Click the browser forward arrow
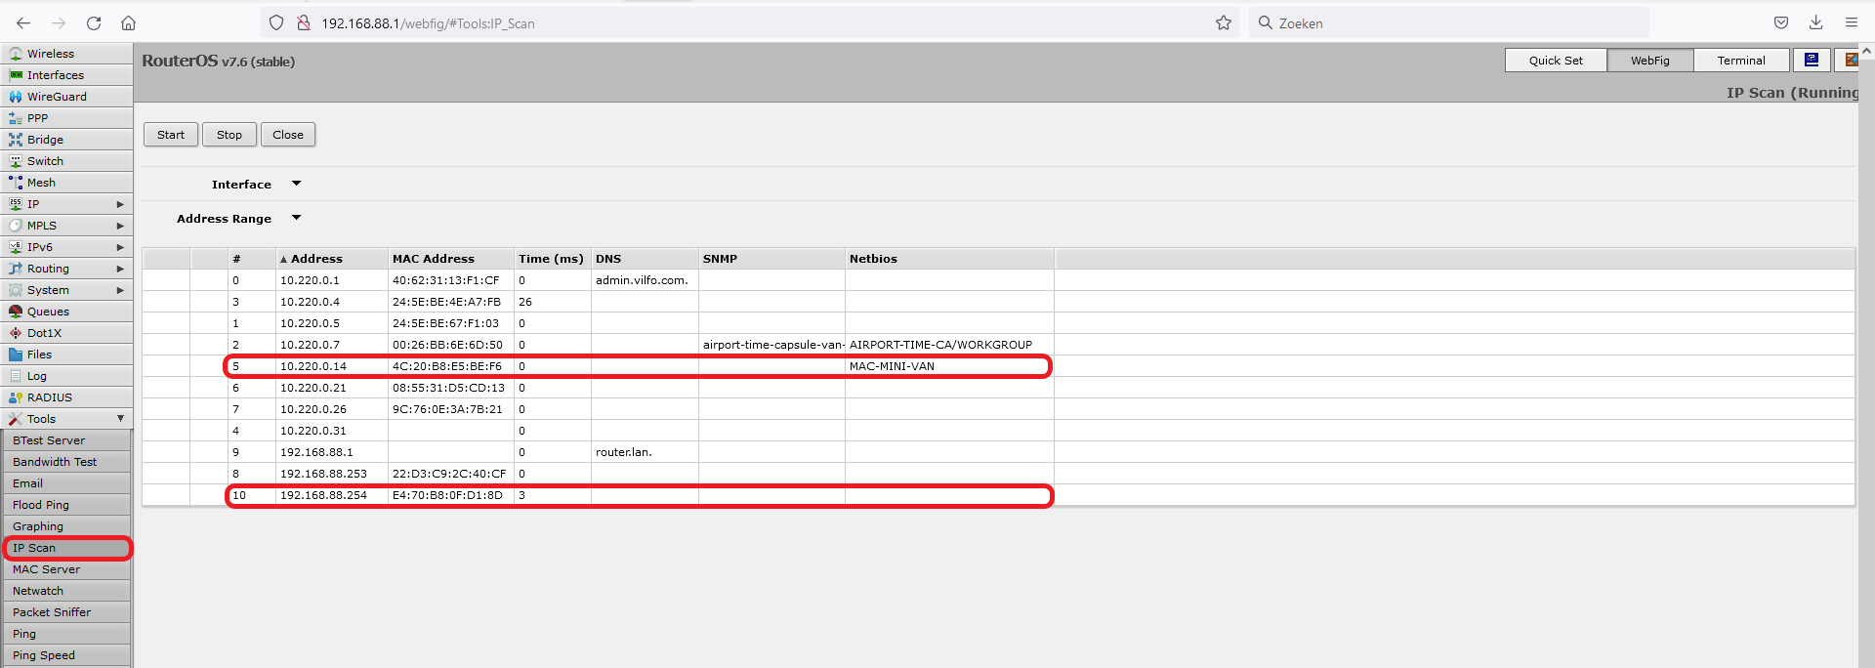The width and height of the screenshot is (1875, 668). click(59, 22)
